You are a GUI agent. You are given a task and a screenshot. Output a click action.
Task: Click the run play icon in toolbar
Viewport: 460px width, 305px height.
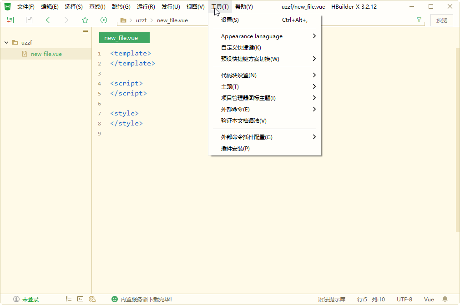tap(104, 20)
